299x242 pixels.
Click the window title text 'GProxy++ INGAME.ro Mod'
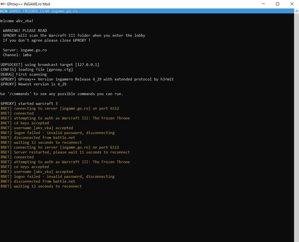pyautogui.click(x=28, y=4)
